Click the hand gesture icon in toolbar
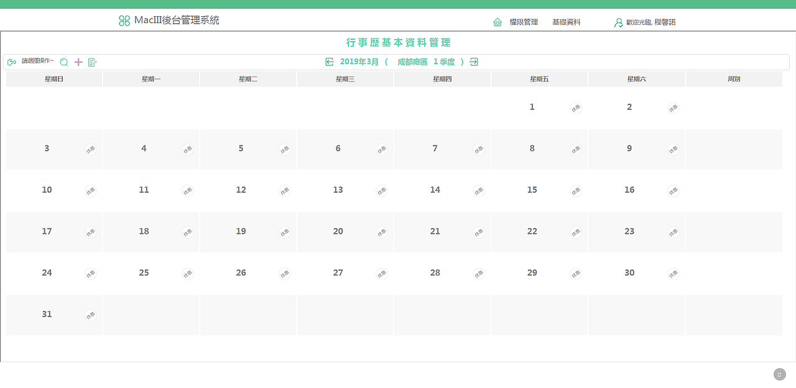Screen dimensions: 796x388 pyautogui.click(x=12, y=62)
